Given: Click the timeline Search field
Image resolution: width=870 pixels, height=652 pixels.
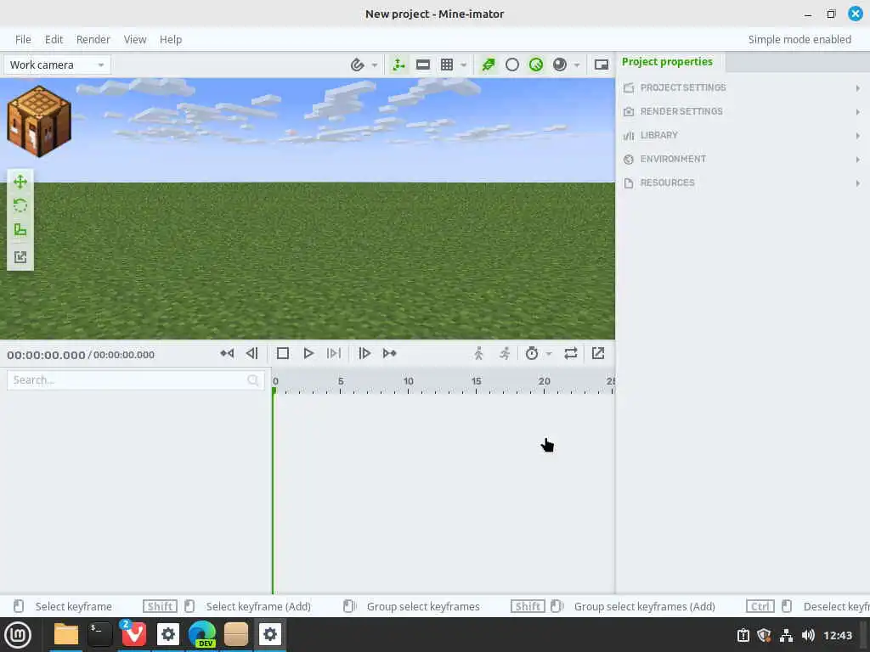Looking at the screenshot, I should pyautogui.click(x=135, y=380).
